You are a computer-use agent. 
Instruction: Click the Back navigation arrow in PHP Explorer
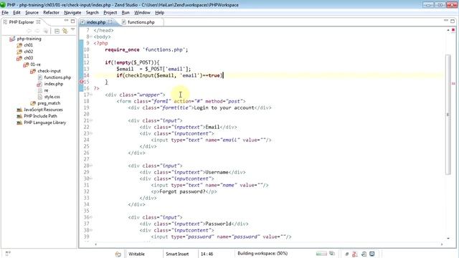coord(29,31)
